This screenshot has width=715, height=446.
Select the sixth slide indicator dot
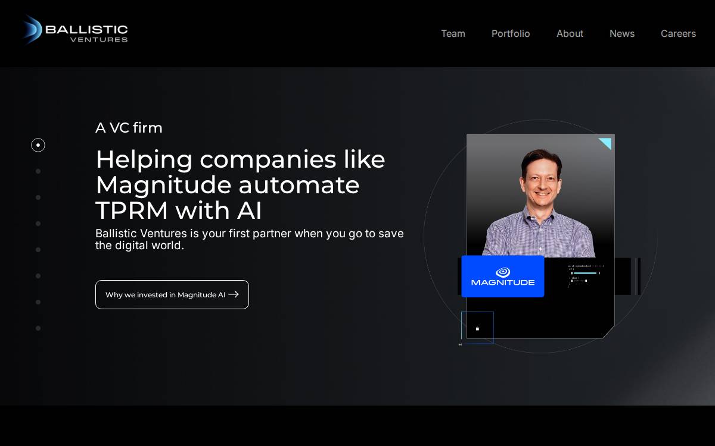(x=38, y=276)
